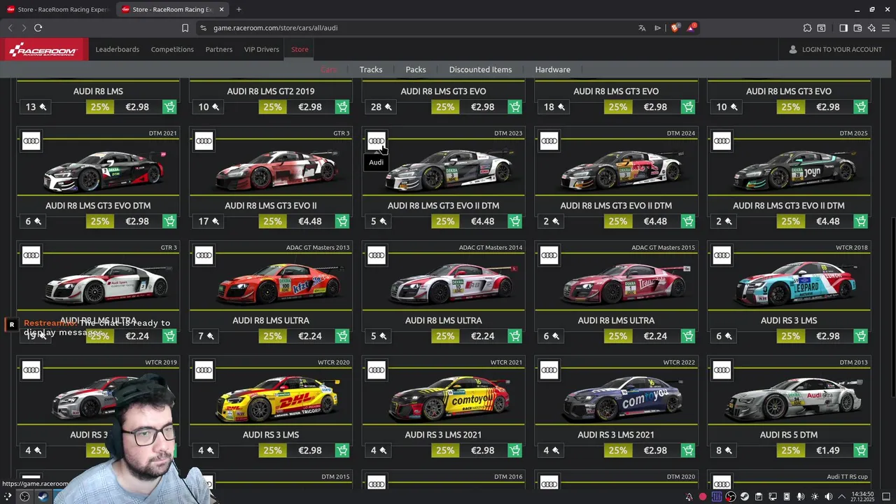Add DTM 2024 R8 LMS GT3 EVO II DTM to cart
896x504 pixels.
click(688, 221)
